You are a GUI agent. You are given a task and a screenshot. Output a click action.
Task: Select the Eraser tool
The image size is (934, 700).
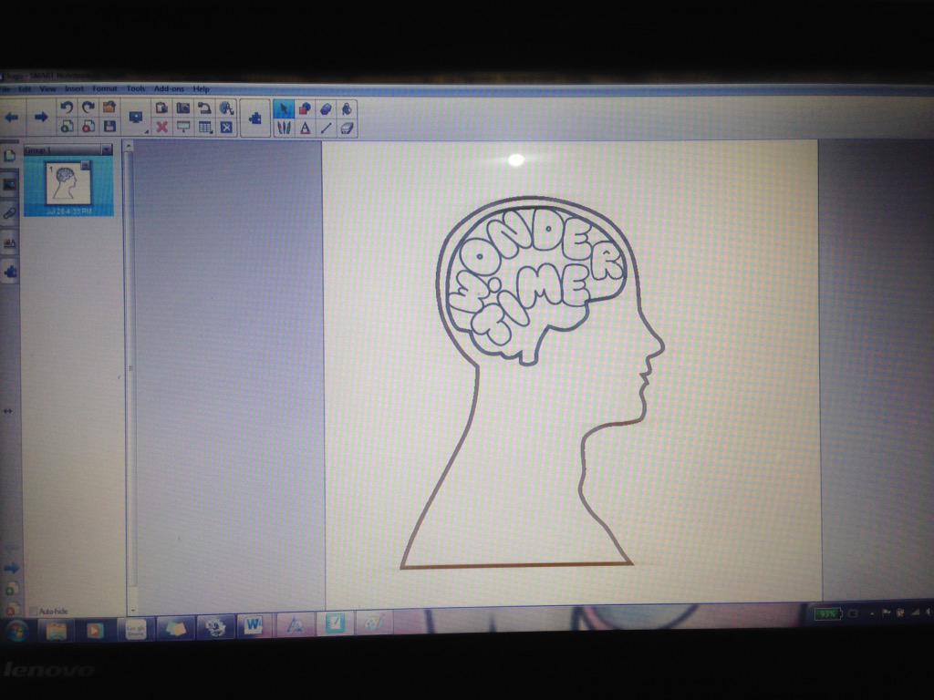[x=347, y=128]
